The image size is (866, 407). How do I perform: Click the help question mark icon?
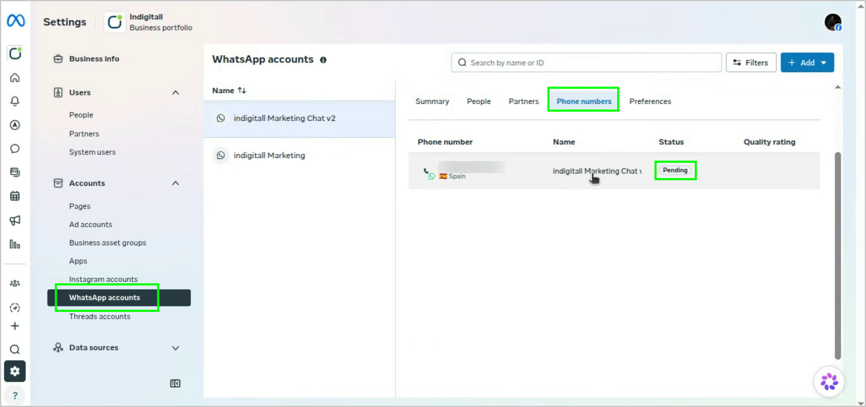(15, 395)
